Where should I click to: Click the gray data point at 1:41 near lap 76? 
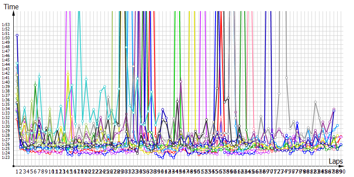(x=287, y=78)
